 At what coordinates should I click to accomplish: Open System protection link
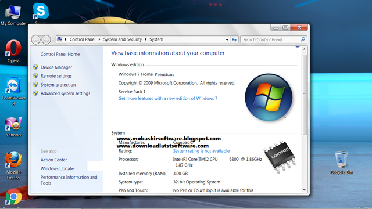[58, 85]
